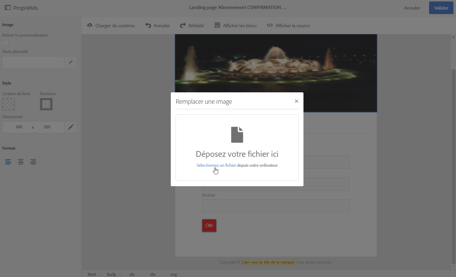Edit dimensions with the pencil icon

[x=71, y=127]
